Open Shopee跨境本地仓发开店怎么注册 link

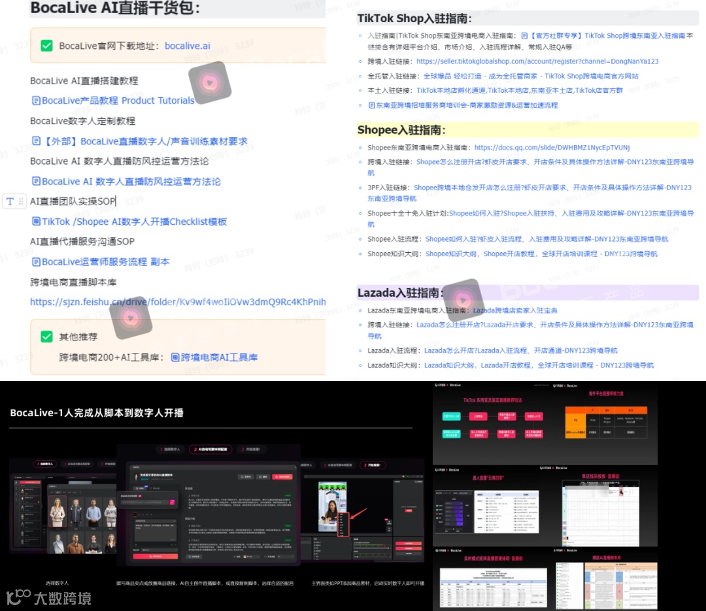552,188
